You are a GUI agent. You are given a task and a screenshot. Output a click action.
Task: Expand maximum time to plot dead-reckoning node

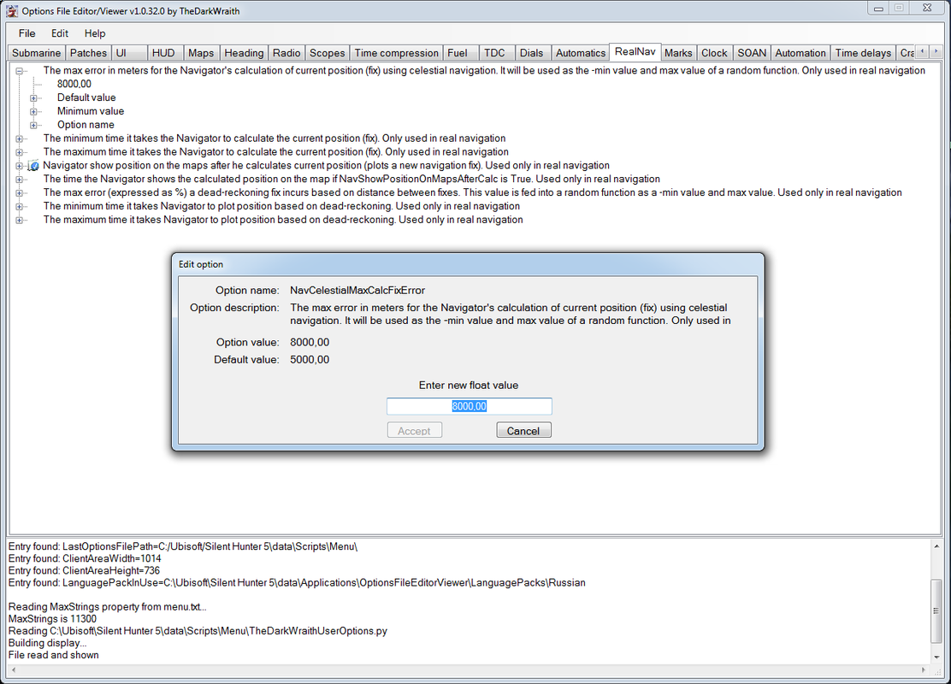click(x=20, y=220)
